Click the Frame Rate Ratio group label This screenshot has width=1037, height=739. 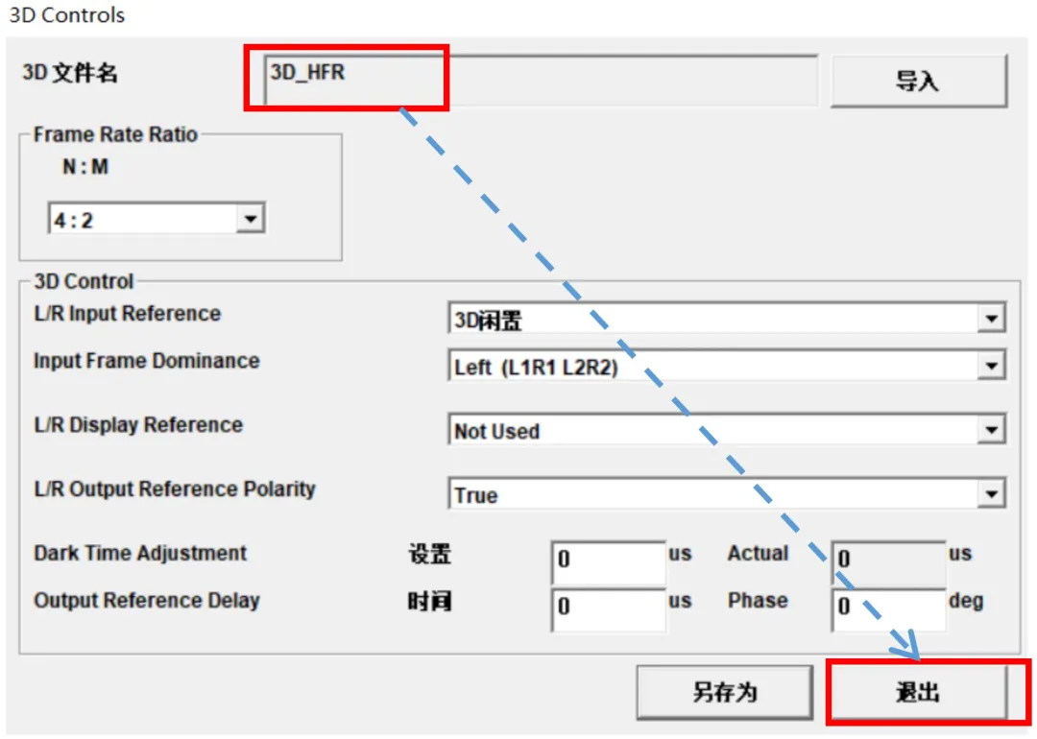[115, 134]
